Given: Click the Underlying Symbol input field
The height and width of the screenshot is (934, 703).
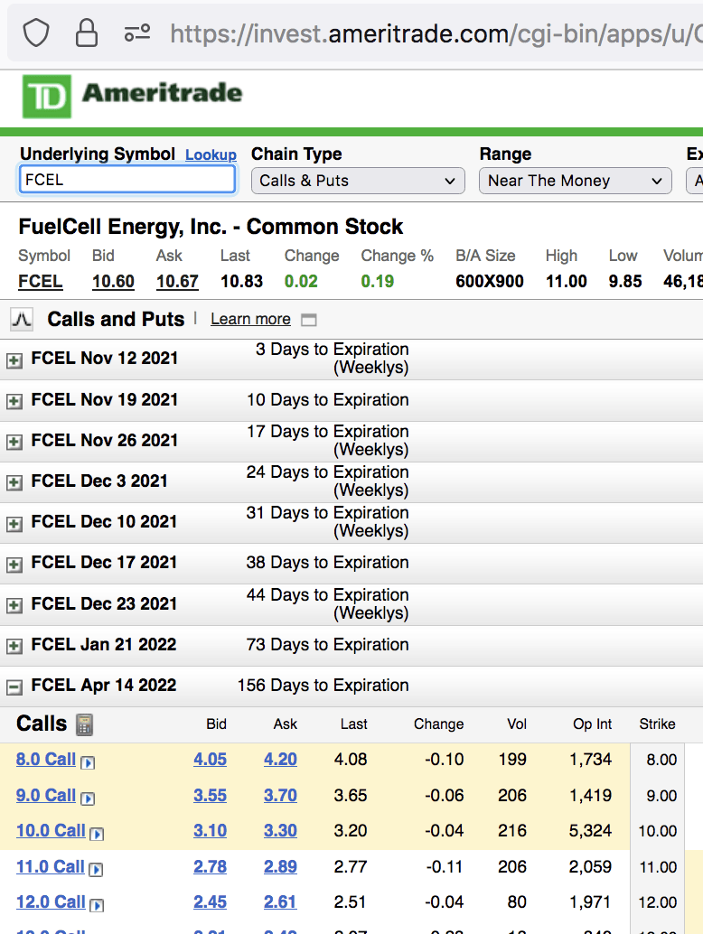Looking at the screenshot, I should point(127,180).
